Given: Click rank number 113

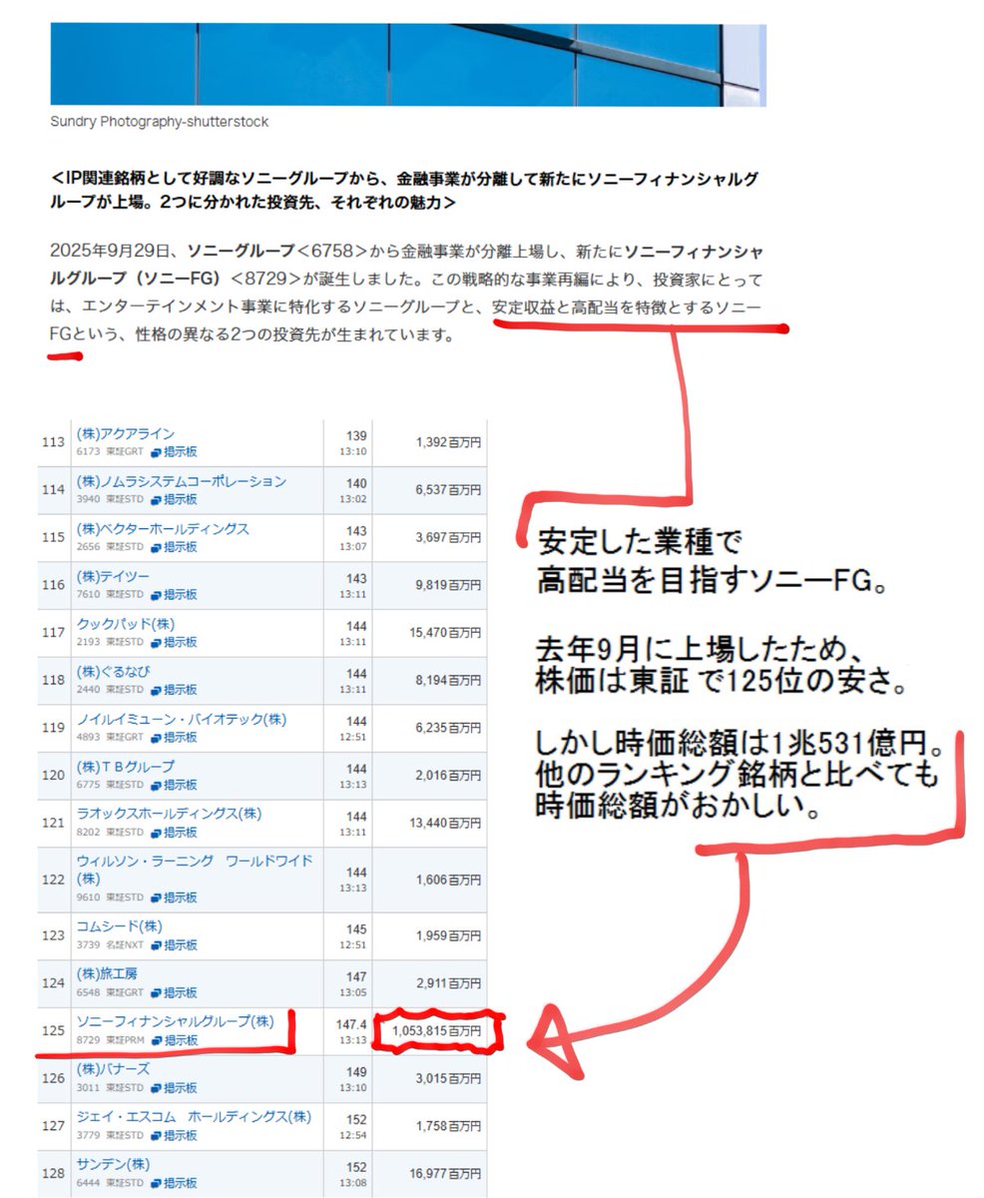Looking at the screenshot, I should pyautogui.click(x=53, y=442).
